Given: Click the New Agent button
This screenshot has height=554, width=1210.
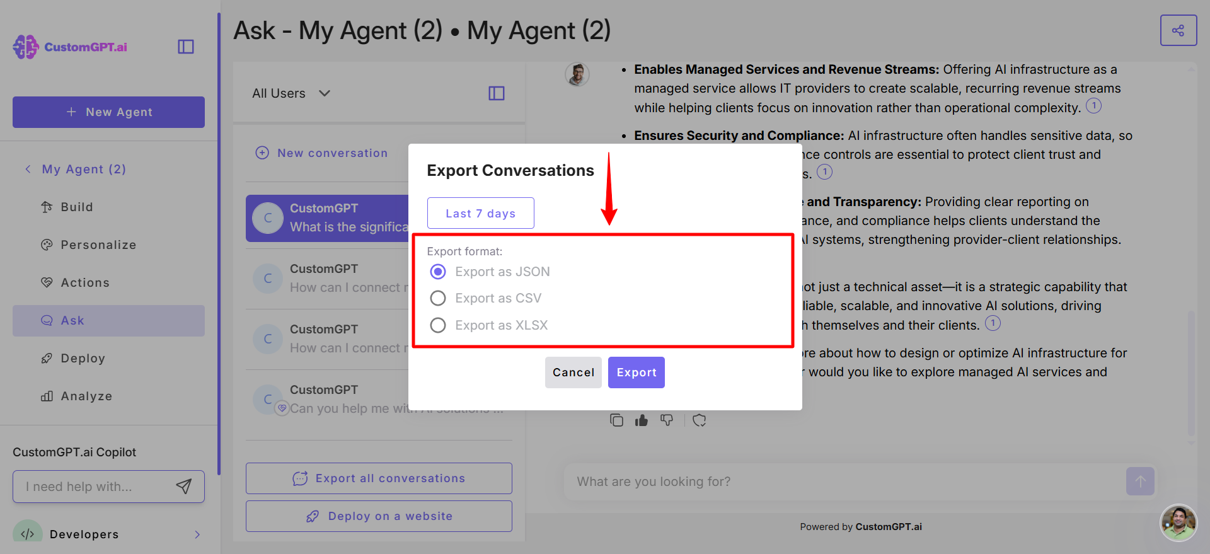Looking at the screenshot, I should pos(108,112).
